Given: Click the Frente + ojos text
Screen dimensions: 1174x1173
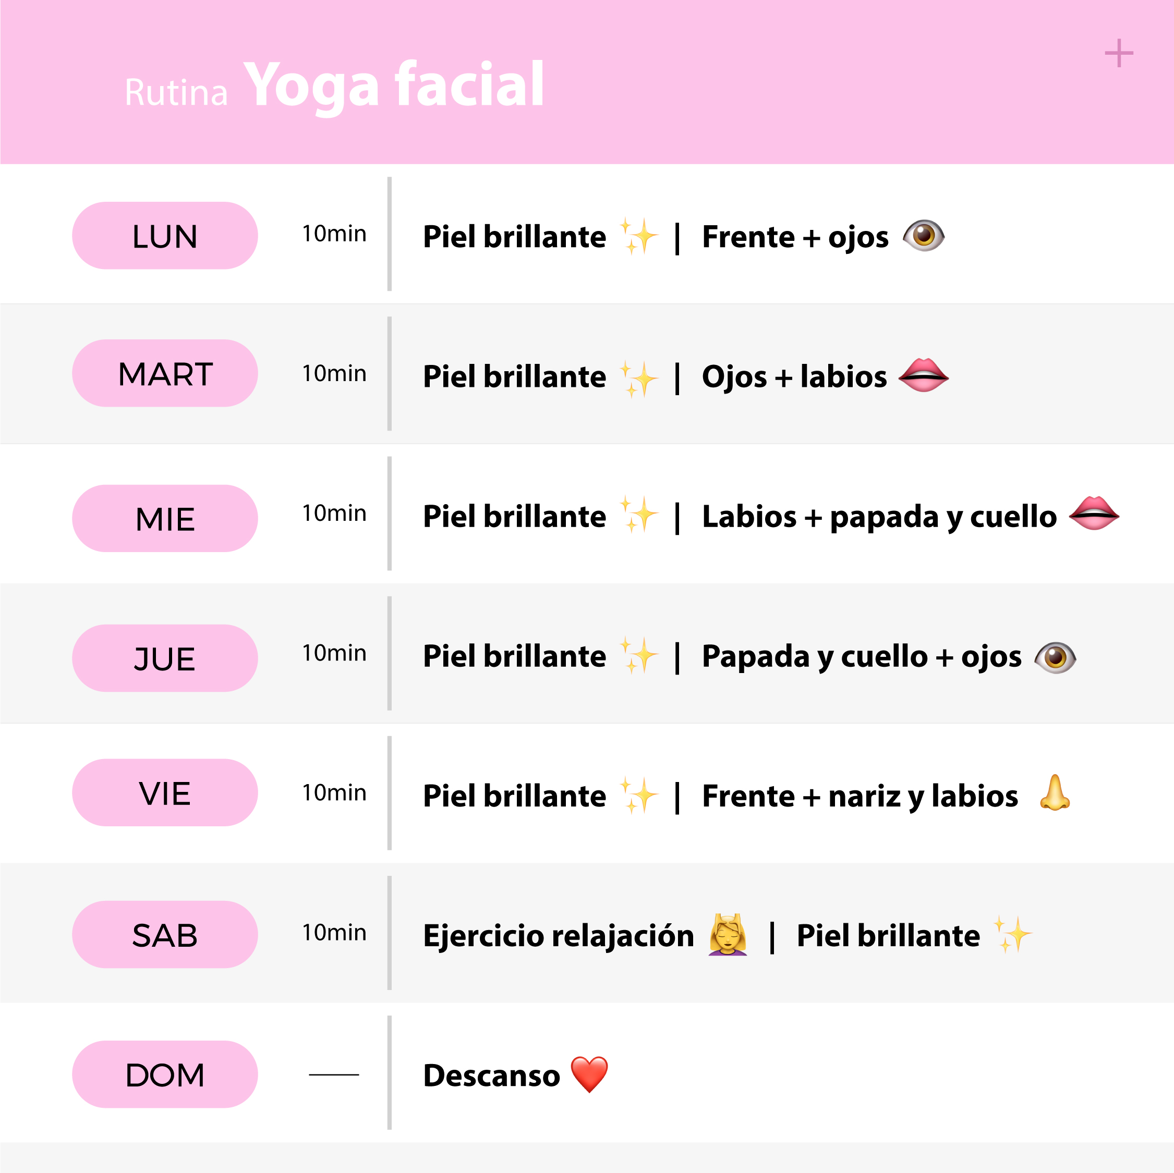Looking at the screenshot, I should pyautogui.click(x=795, y=237).
